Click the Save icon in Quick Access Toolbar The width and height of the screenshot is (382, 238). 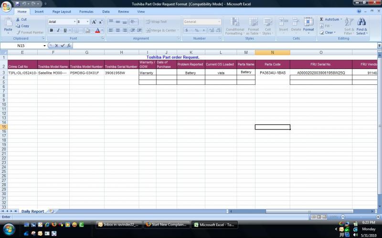[x=17, y=4]
